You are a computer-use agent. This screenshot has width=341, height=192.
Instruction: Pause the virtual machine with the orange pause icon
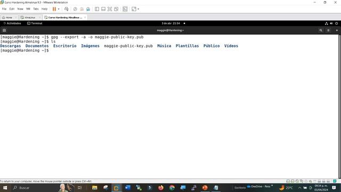coord(54,9)
